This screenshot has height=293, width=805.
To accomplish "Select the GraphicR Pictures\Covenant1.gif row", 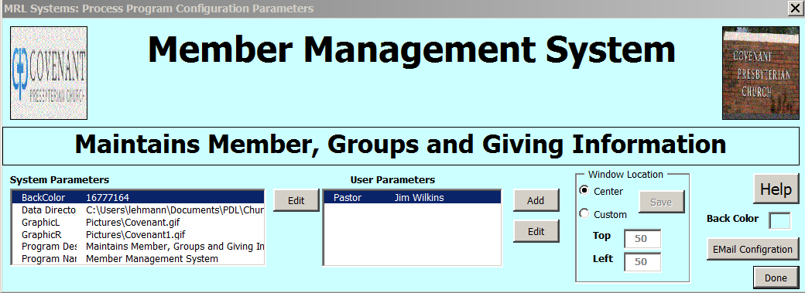I will 138,234.
